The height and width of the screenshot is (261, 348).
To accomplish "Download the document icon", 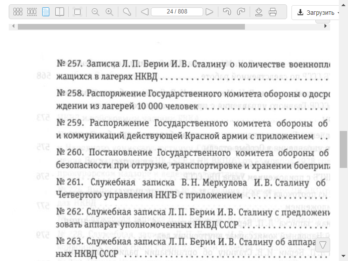I will point(259,12).
